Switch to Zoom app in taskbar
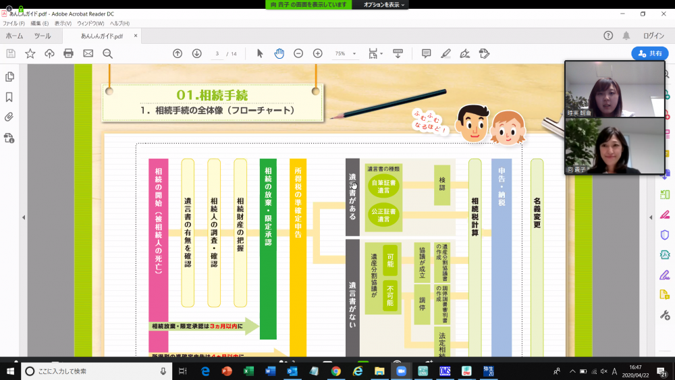This screenshot has width=675, height=380. [x=401, y=371]
